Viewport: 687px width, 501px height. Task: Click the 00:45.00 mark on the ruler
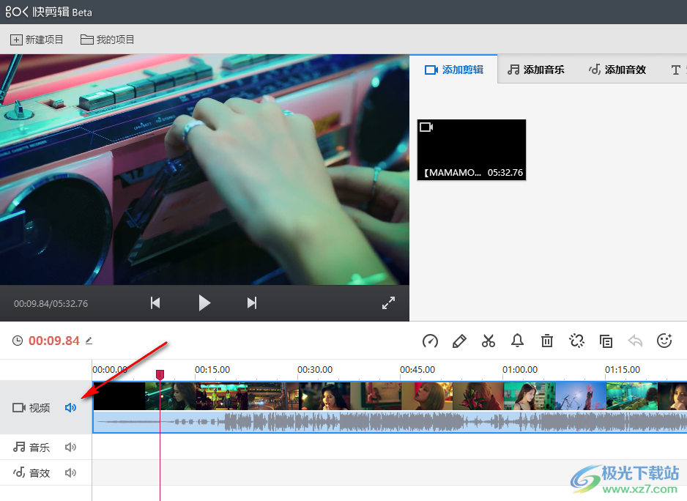tap(417, 369)
